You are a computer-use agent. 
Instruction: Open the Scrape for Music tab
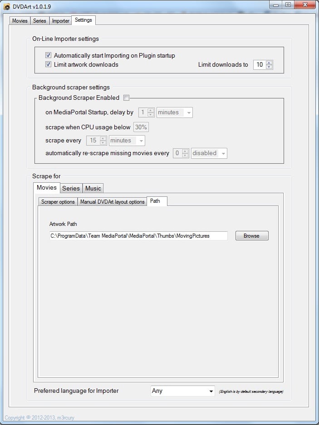click(93, 188)
